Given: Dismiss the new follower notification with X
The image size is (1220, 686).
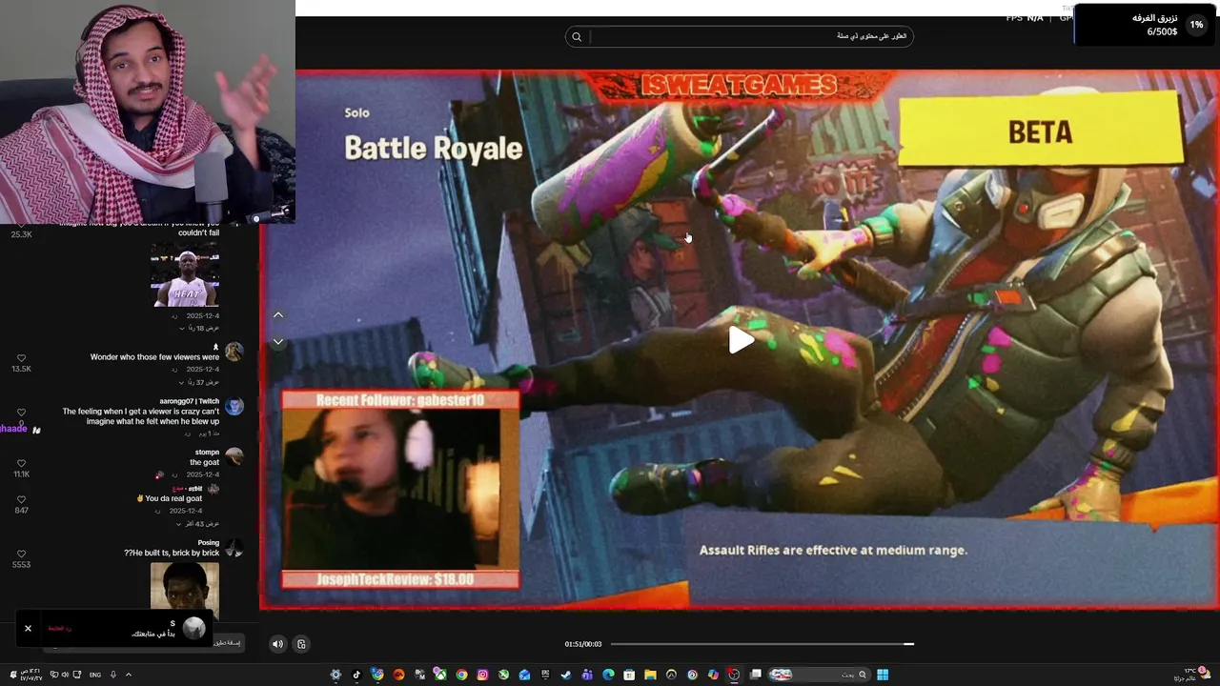Looking at the screenshot, I should pos(28,629).
